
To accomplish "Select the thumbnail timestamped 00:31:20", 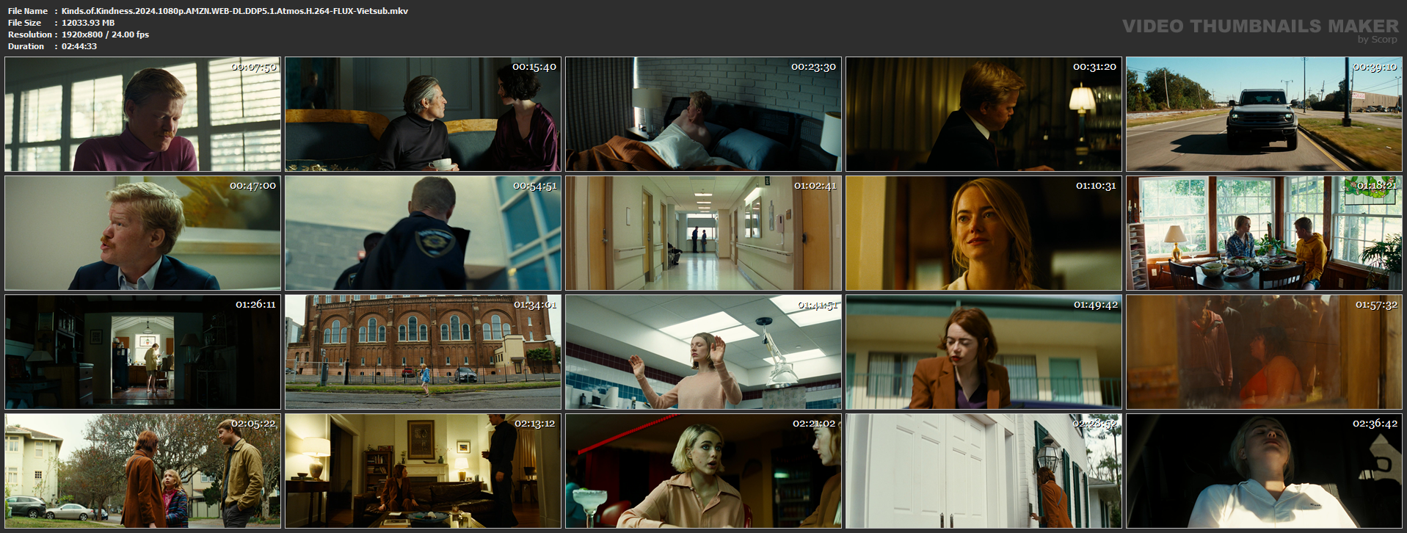I will click(984, 114).
